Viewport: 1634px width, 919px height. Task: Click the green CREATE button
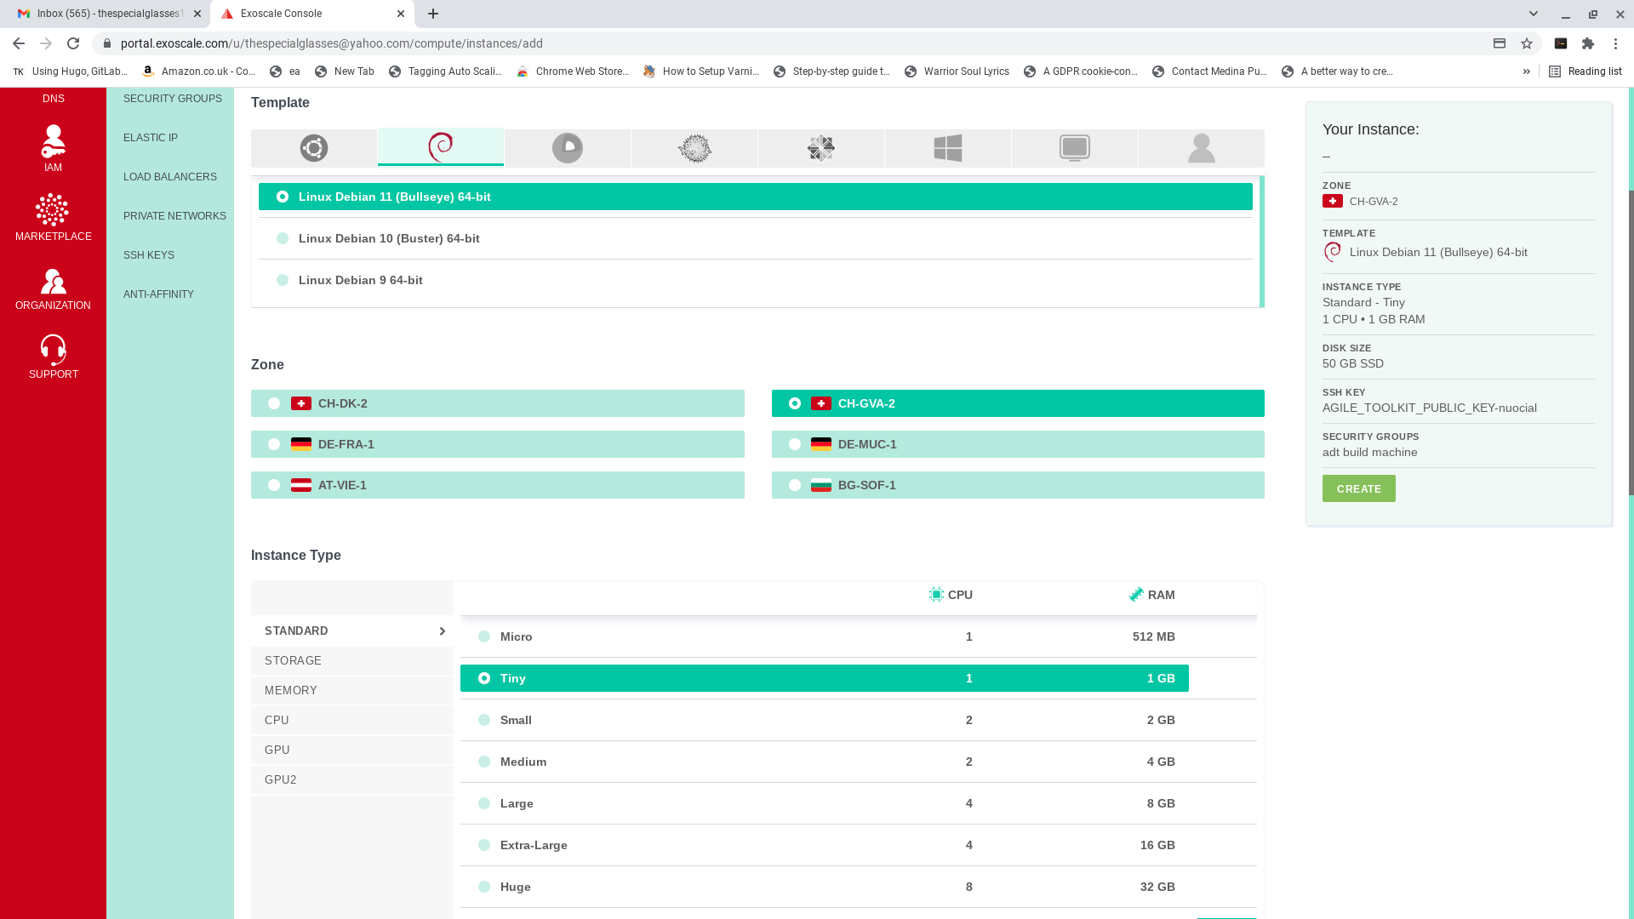(x=1358, y=488)
